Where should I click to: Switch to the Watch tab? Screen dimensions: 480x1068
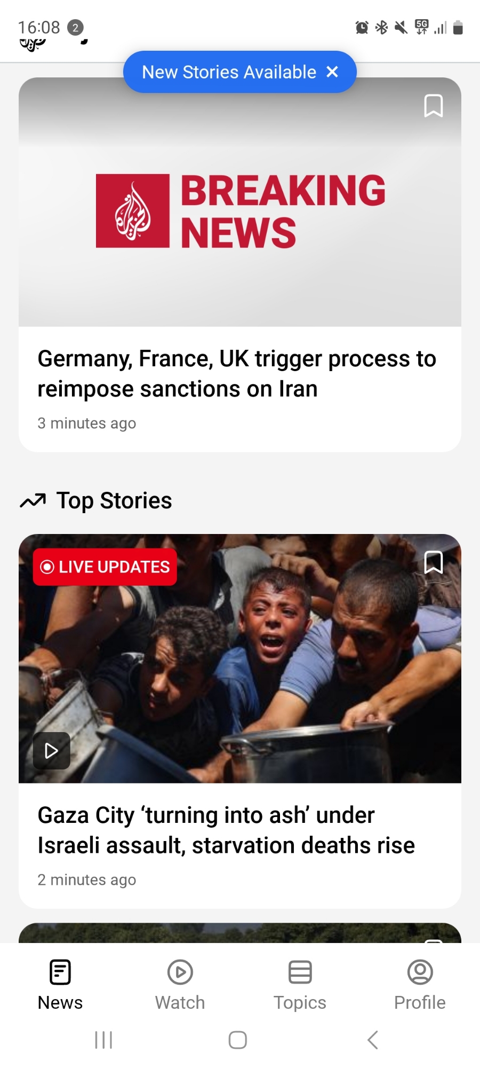pos(180,985)
